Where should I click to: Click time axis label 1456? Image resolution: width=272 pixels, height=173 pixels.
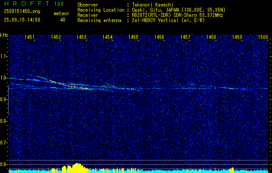pyautogui.click(x=159, y=37)
